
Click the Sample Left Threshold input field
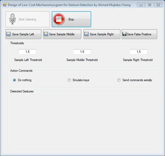pyautogui.click(x=27, y=52)
